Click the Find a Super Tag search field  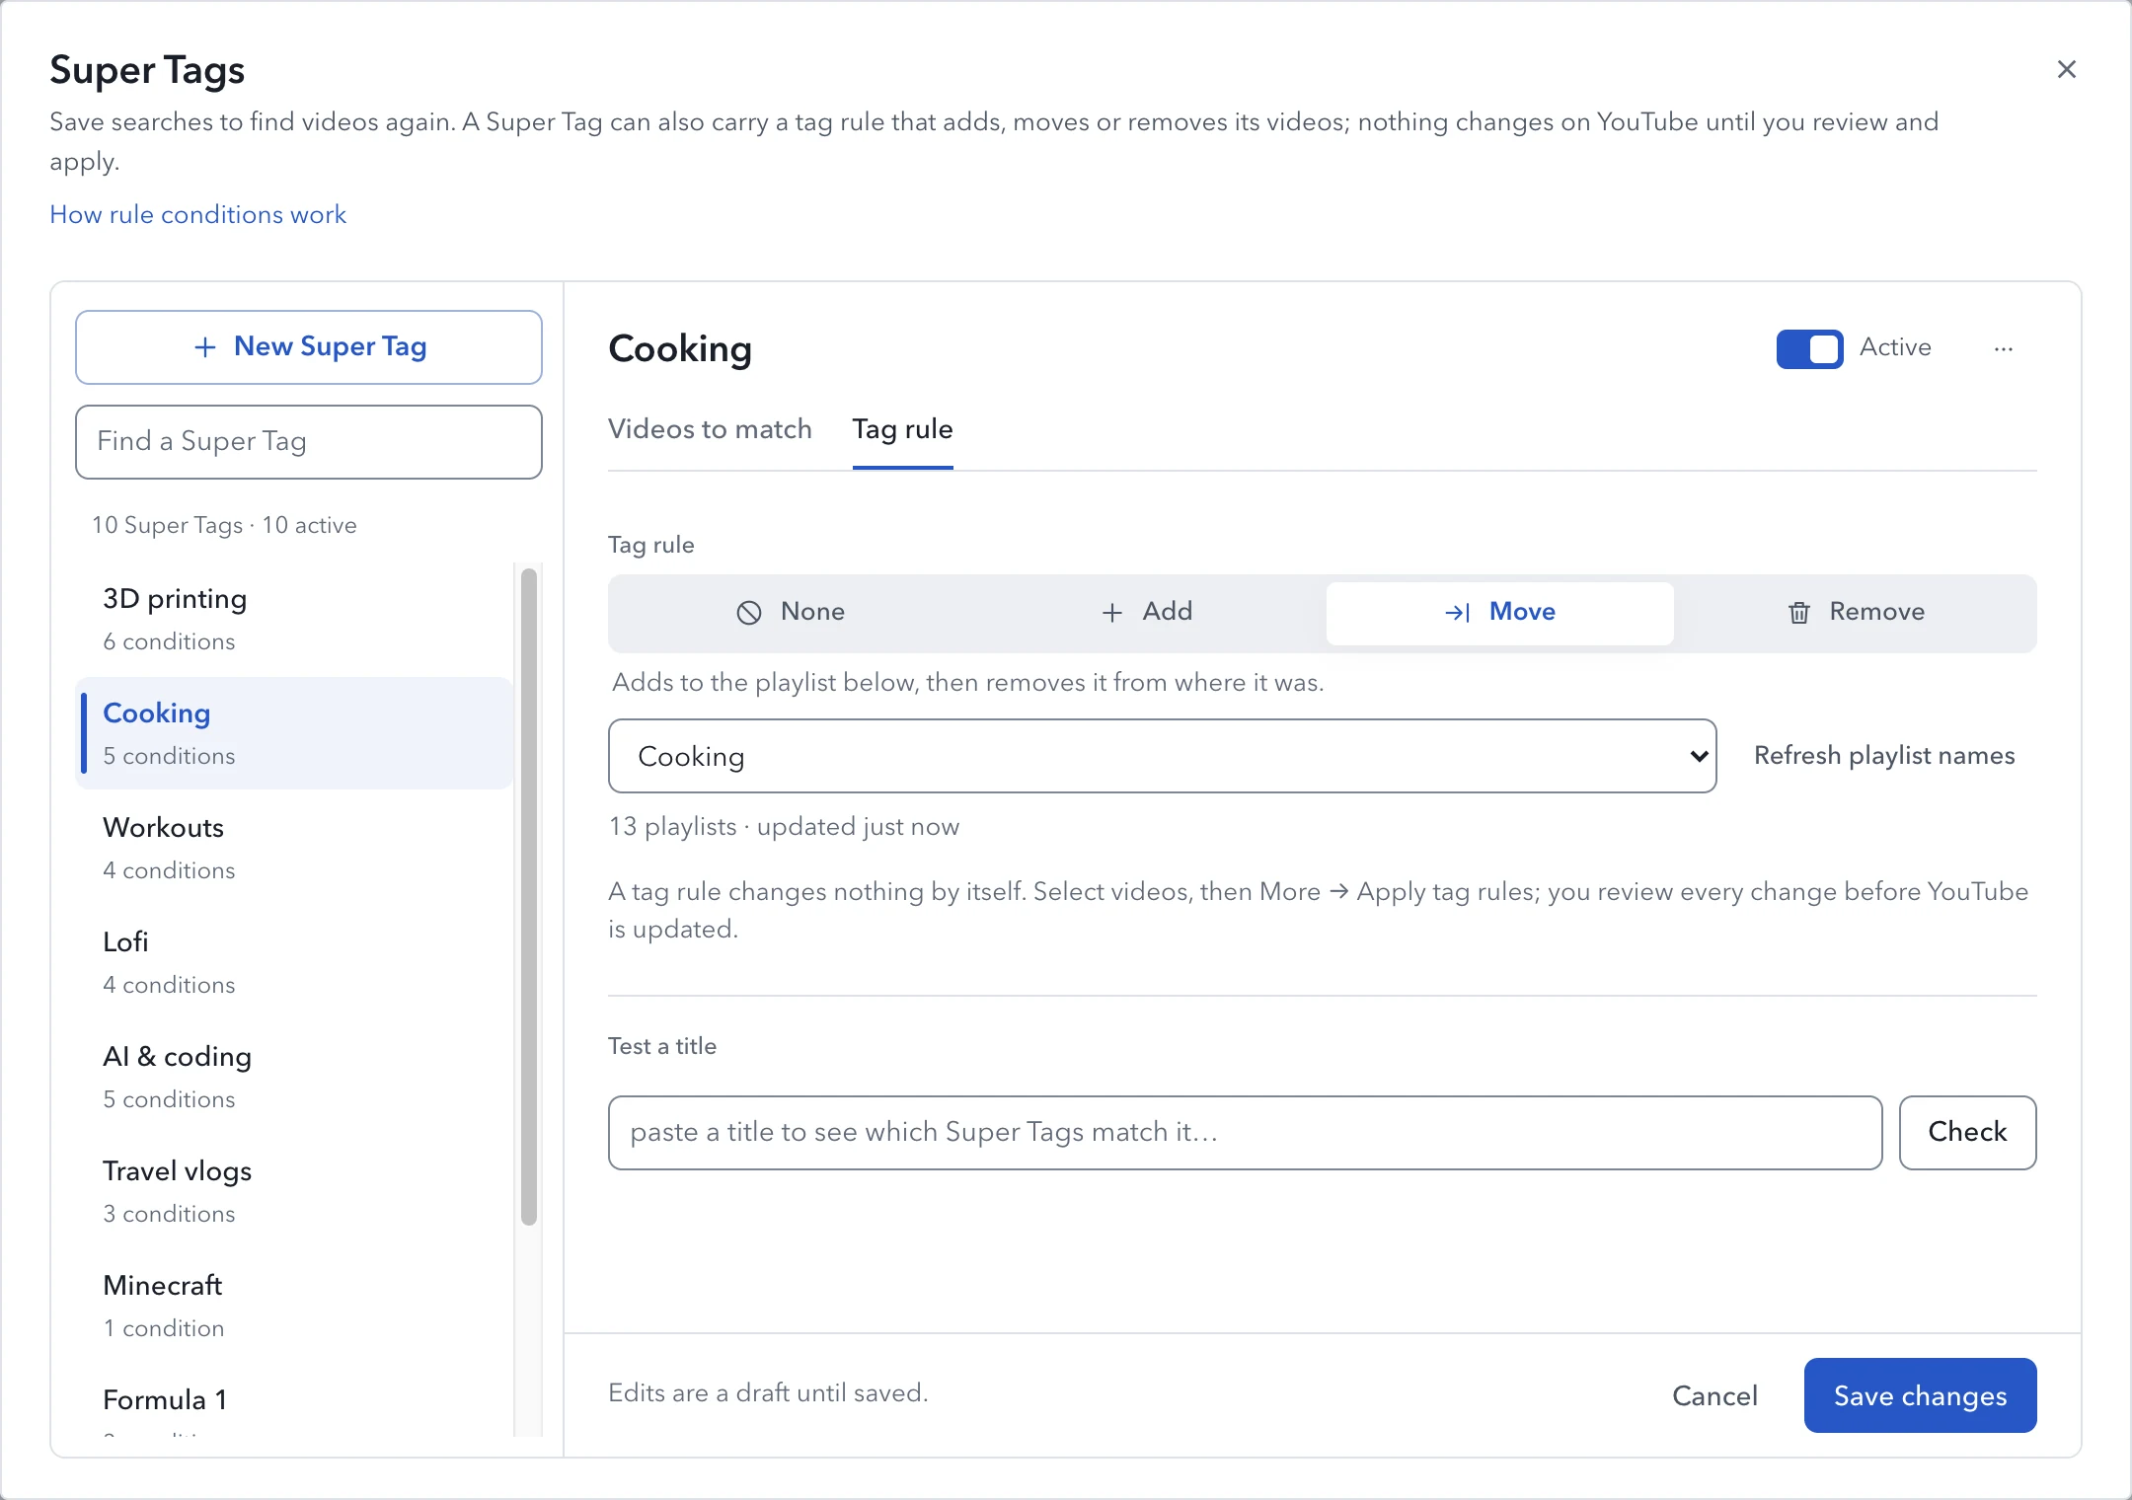[309, 442]
